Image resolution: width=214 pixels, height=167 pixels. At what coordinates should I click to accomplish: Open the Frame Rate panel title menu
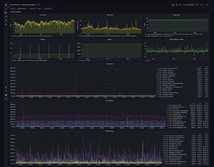point(43,15)
